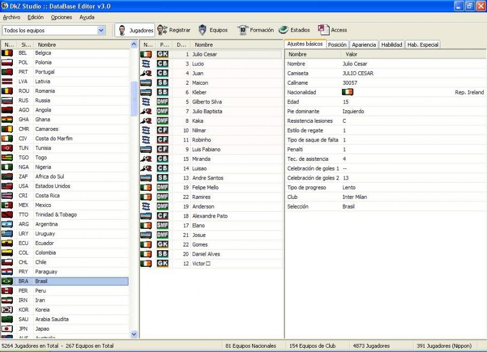
Task: Click '154 Equipos de Club' in status bar
Action: 312,346
